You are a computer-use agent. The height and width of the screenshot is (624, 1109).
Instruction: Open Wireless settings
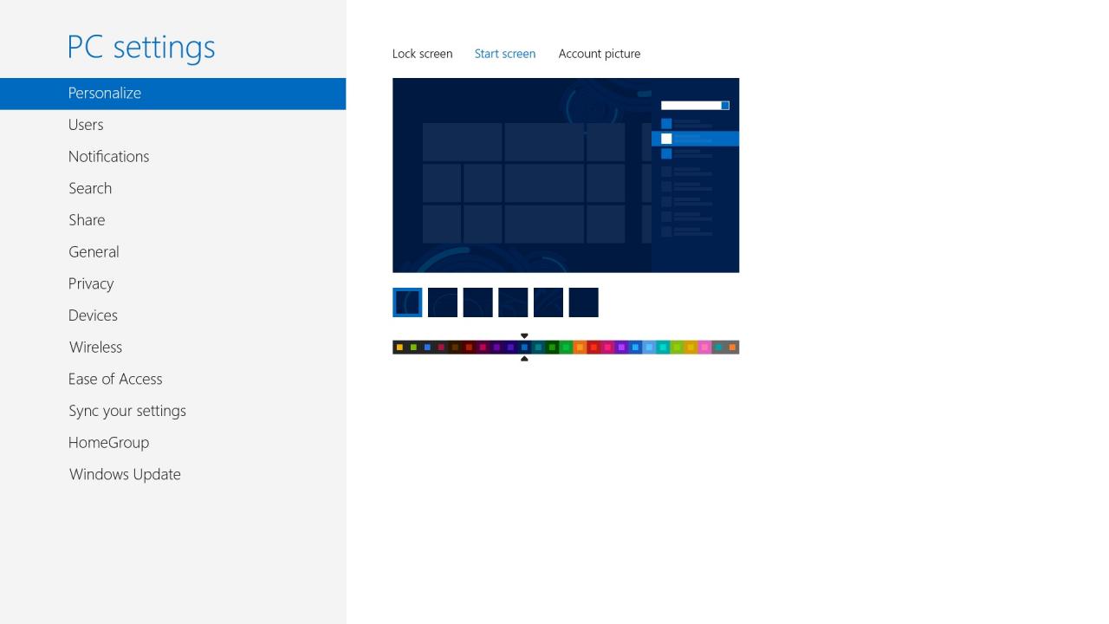click(95, 348)
